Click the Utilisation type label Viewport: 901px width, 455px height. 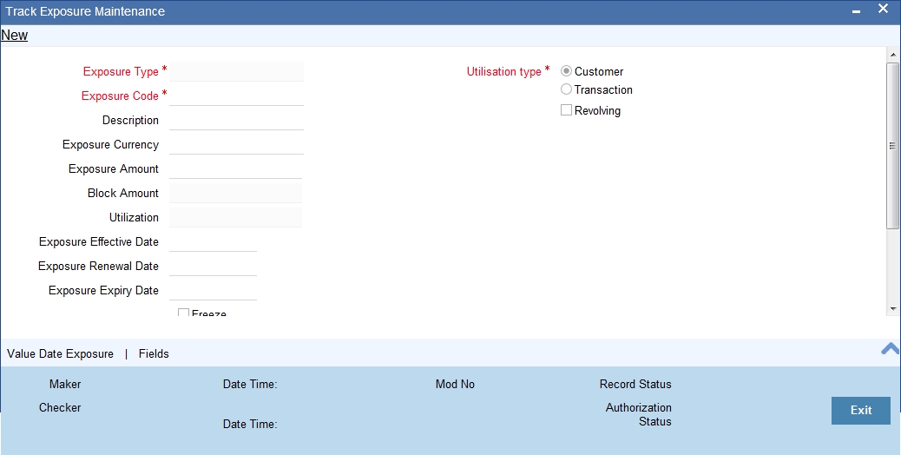tap(504, 72)
